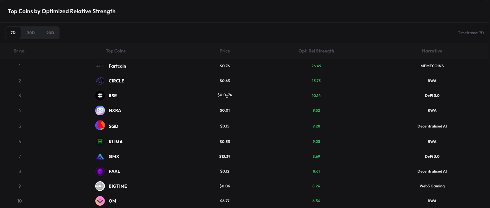Switch to the 30D timeframe tab

pos(31,33)
